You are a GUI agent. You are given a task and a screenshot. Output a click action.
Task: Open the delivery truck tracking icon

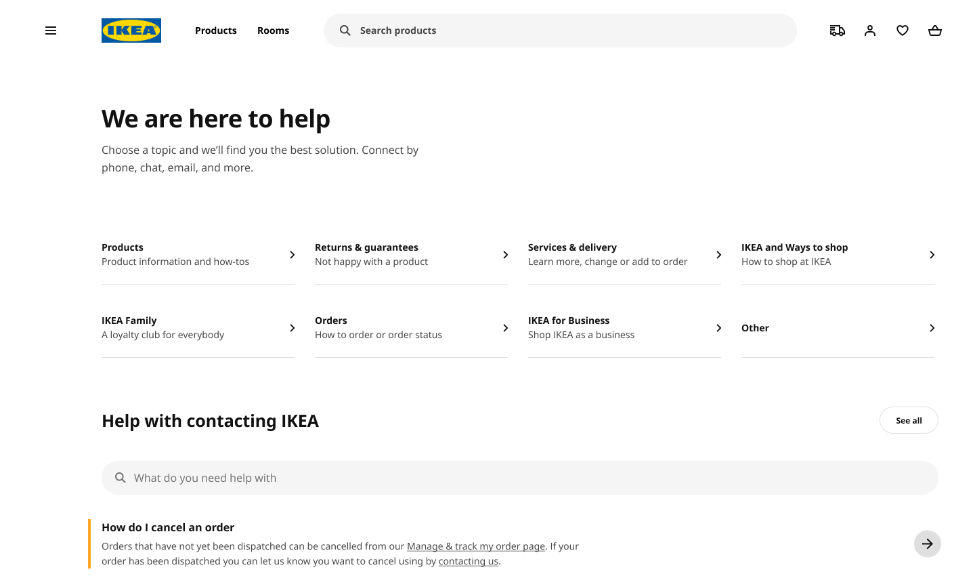(838, 30)
